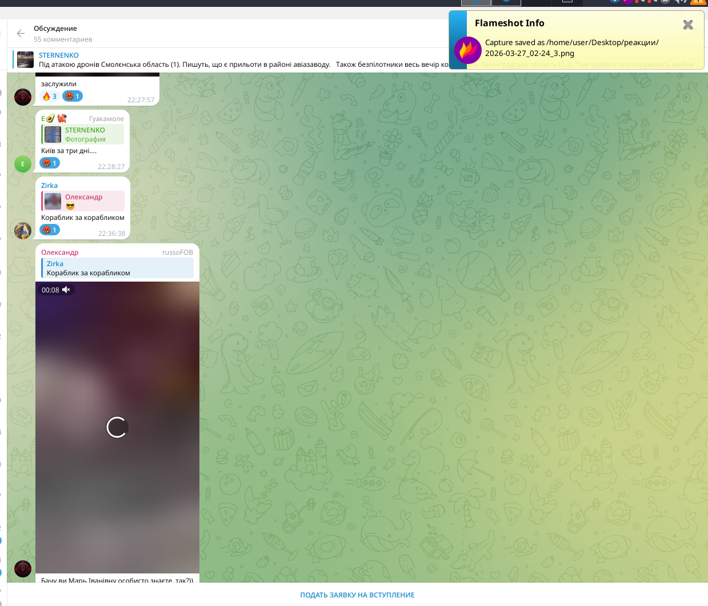Open blurred thumbnail in Олександр quote
The width and height of the screenshot is (708, 606).
coord(53,201)
